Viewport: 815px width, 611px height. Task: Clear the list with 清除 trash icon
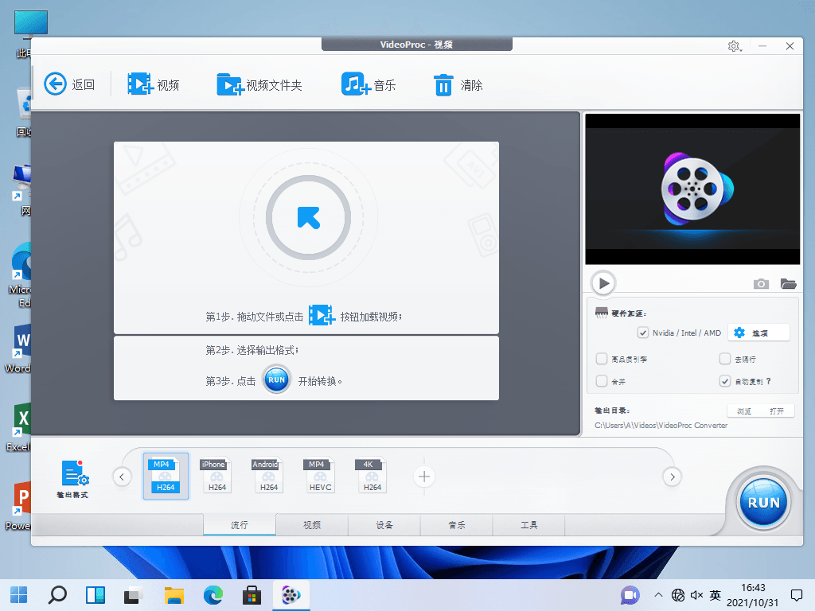(x=443, y=84)
